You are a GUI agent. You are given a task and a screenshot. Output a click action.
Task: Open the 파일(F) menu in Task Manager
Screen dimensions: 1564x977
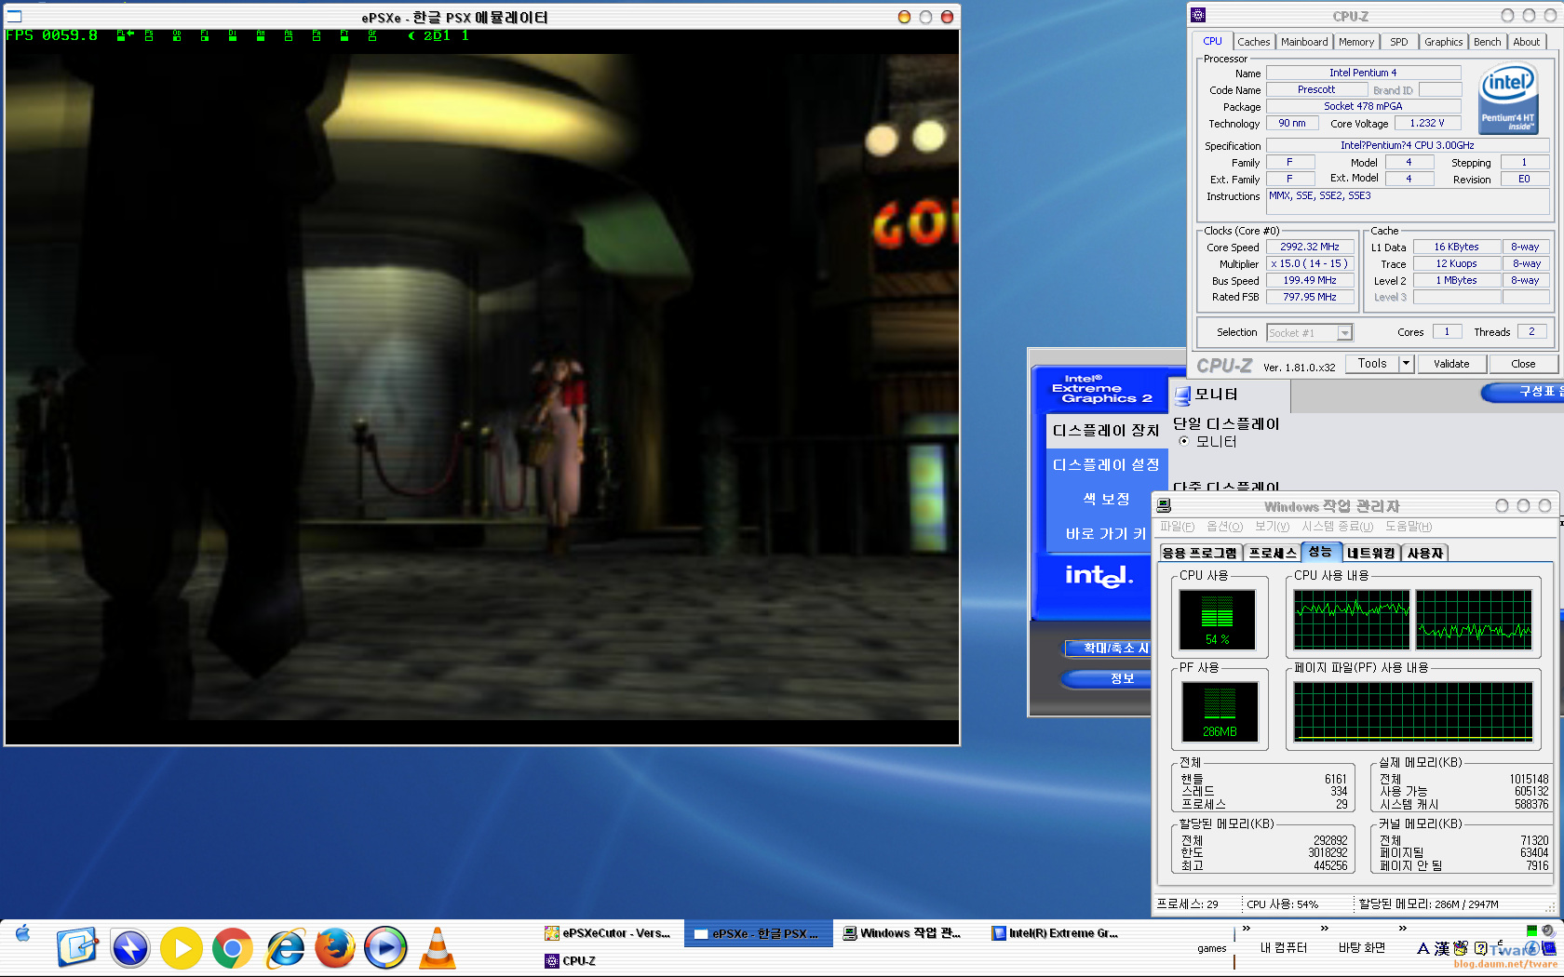click(1177, 527)
